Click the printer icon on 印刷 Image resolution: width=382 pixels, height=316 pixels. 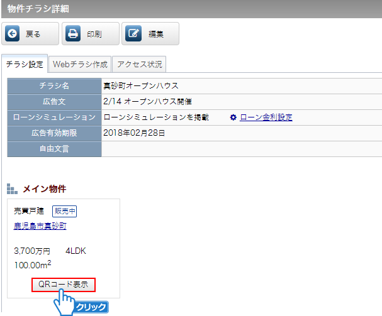click(x=73, y=35)
